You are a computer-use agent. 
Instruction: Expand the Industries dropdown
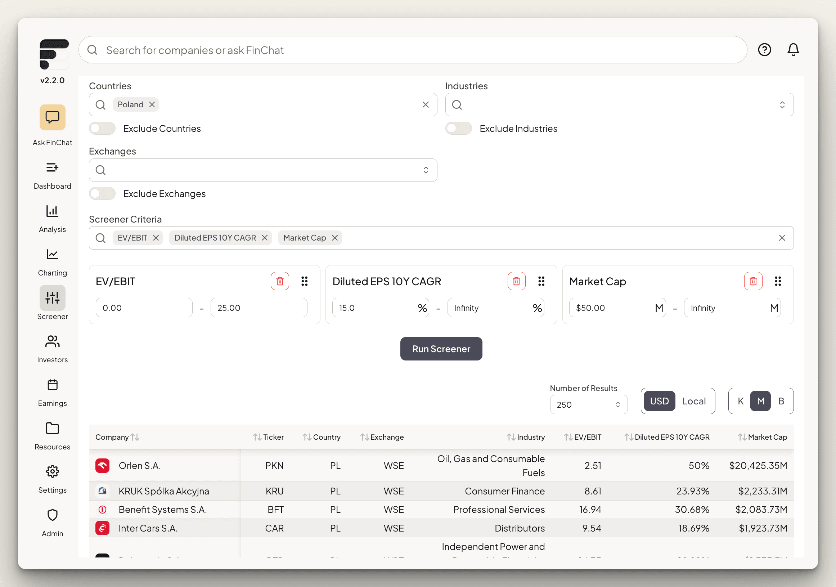click(x=782, y=105)
